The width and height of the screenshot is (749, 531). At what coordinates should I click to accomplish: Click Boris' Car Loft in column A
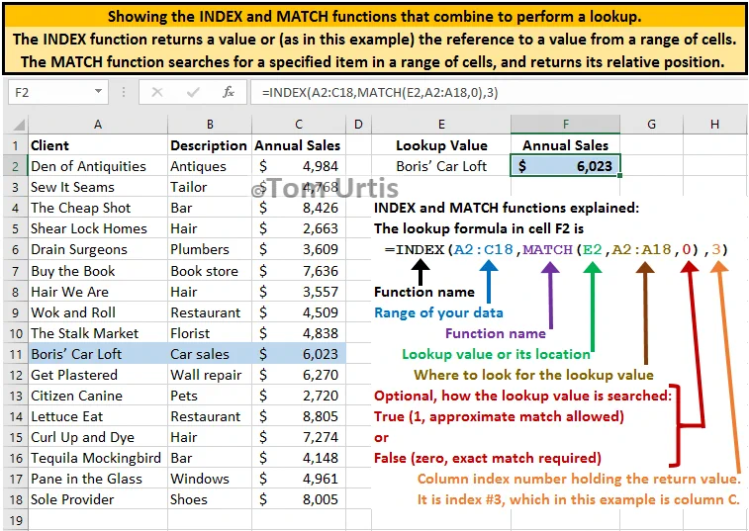click(98, 354)
